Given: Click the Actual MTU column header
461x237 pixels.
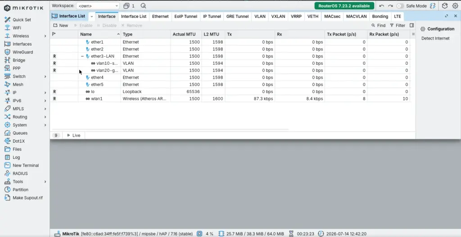Looking at the screenshot, I should click(x=186, y=34).
